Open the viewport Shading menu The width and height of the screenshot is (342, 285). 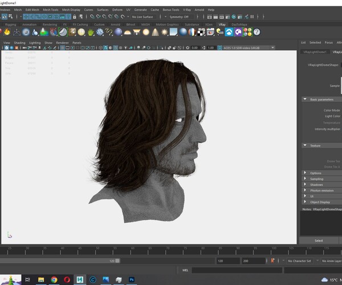[x=19, y=43]
